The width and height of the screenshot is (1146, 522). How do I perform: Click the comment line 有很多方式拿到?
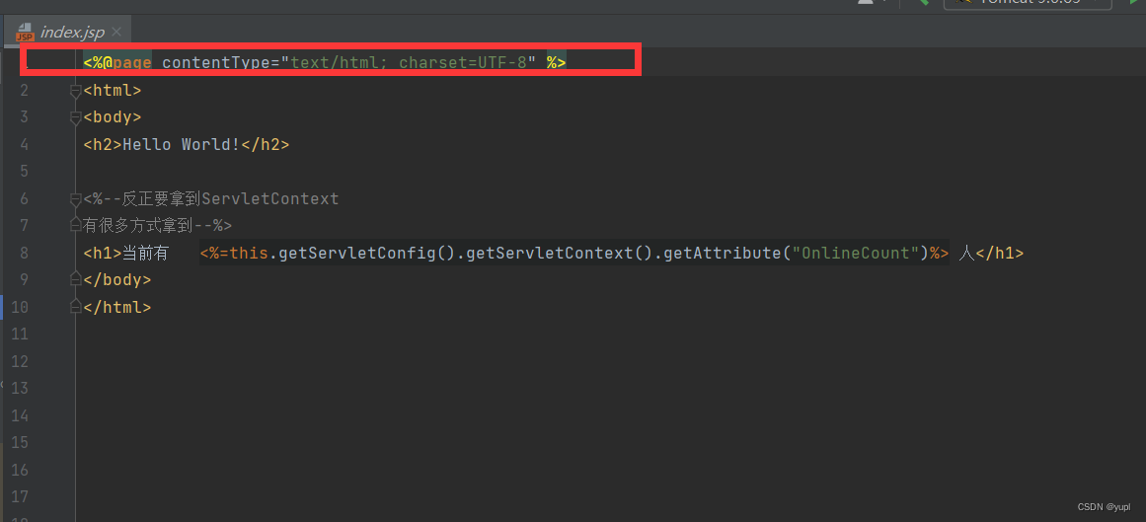point(157,225)
